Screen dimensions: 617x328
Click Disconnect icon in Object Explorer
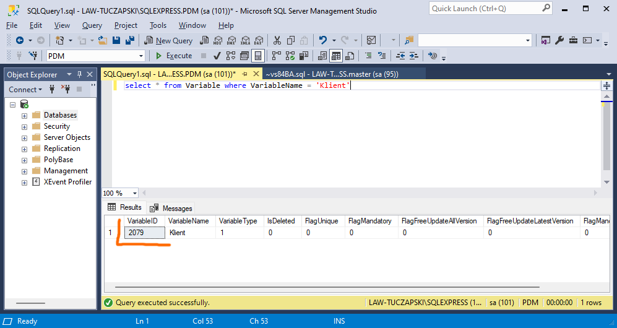click(65, 89)
